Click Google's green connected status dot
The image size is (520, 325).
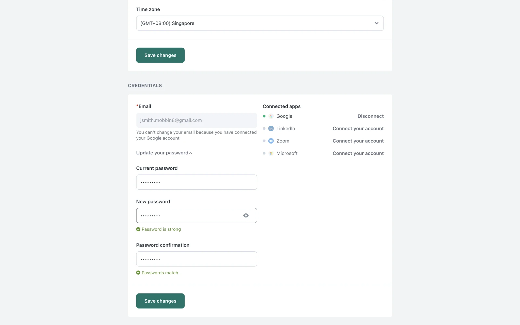(x=264, y=116)
